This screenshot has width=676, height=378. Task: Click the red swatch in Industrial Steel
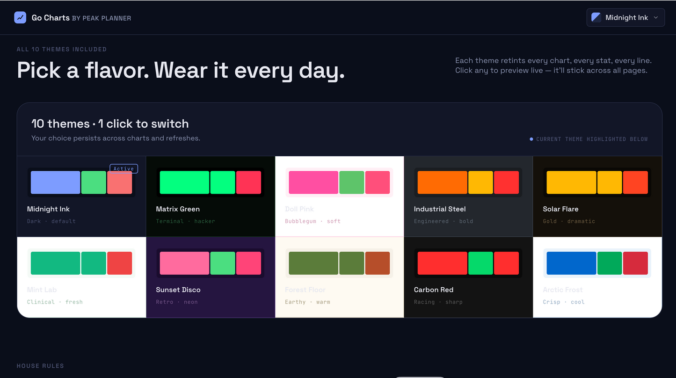click(x=506, y=182)
